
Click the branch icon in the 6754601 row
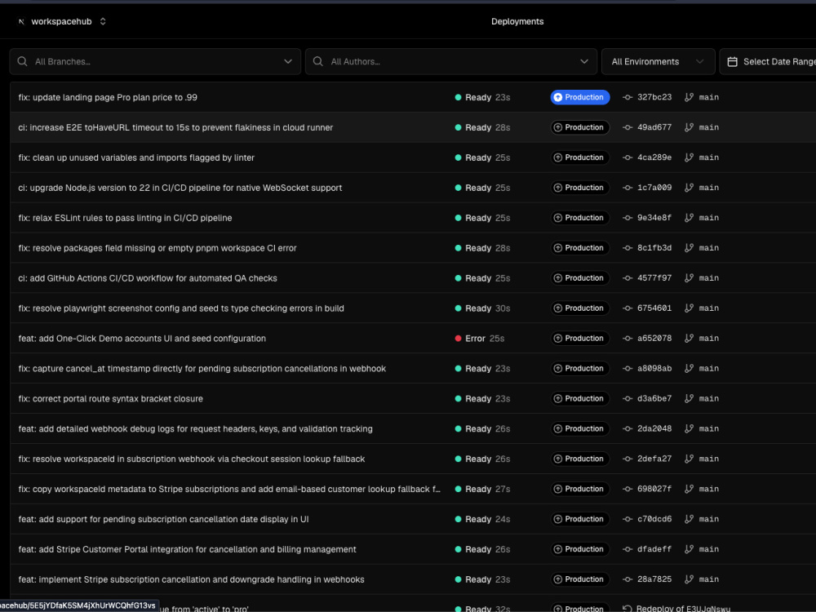pyautogui.click(x=689, y=308)
